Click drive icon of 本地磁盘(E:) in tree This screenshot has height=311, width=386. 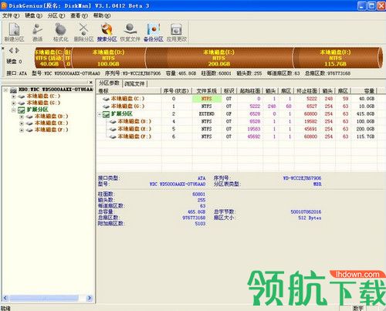(29, 123)
